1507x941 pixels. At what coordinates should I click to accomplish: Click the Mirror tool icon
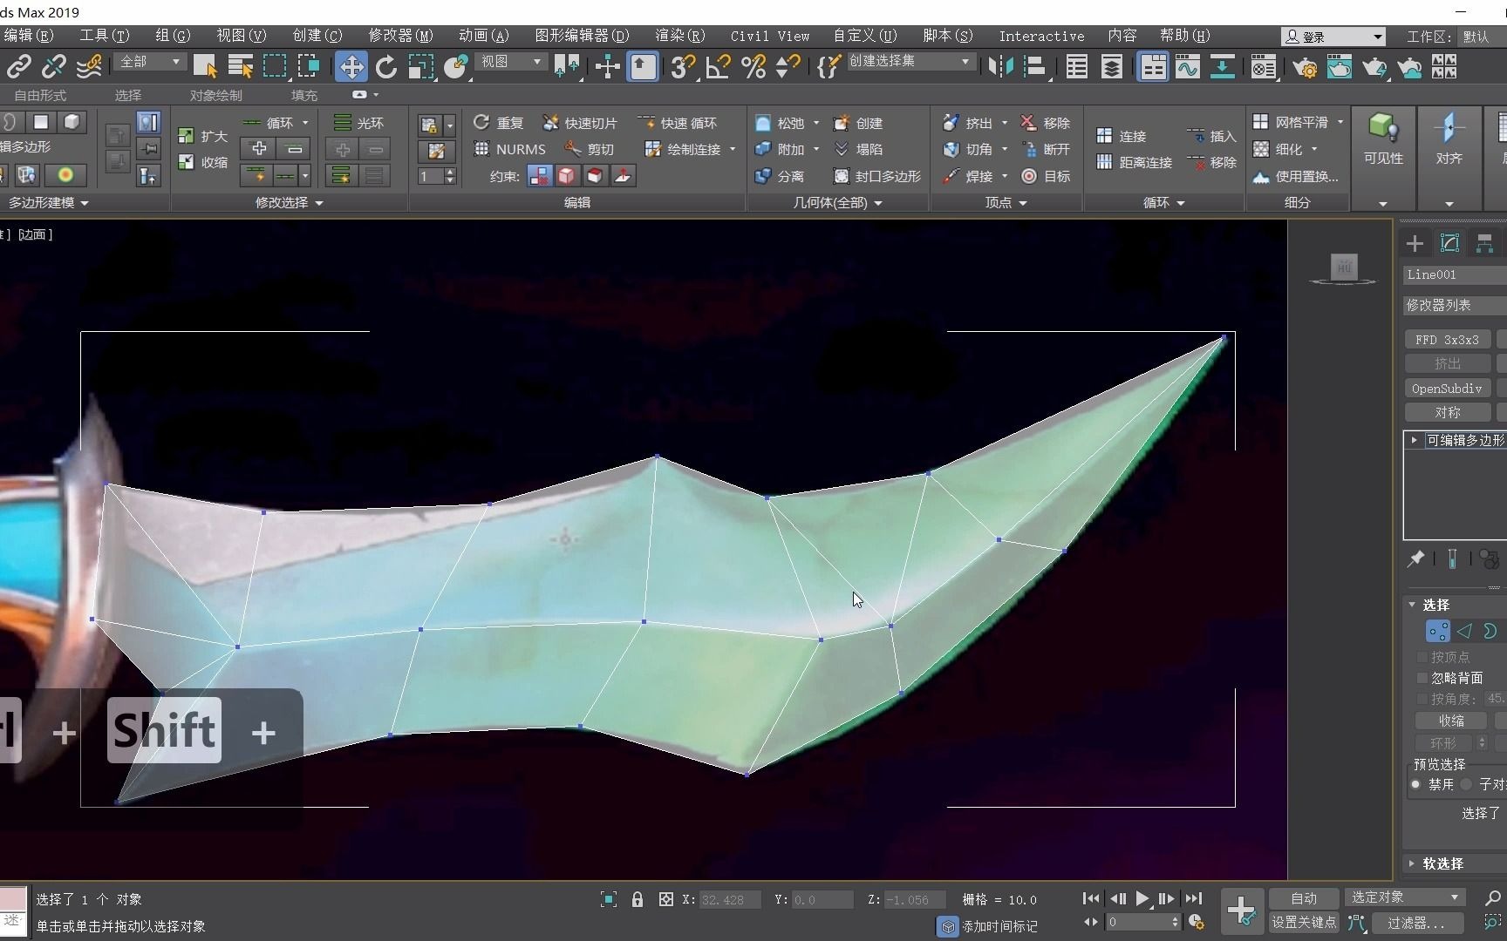(x=1000, y=67)
